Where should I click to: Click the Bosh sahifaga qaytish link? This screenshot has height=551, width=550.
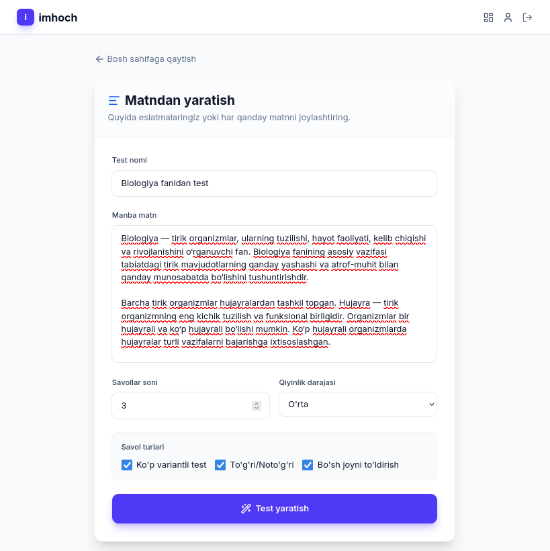click(151, 59)
